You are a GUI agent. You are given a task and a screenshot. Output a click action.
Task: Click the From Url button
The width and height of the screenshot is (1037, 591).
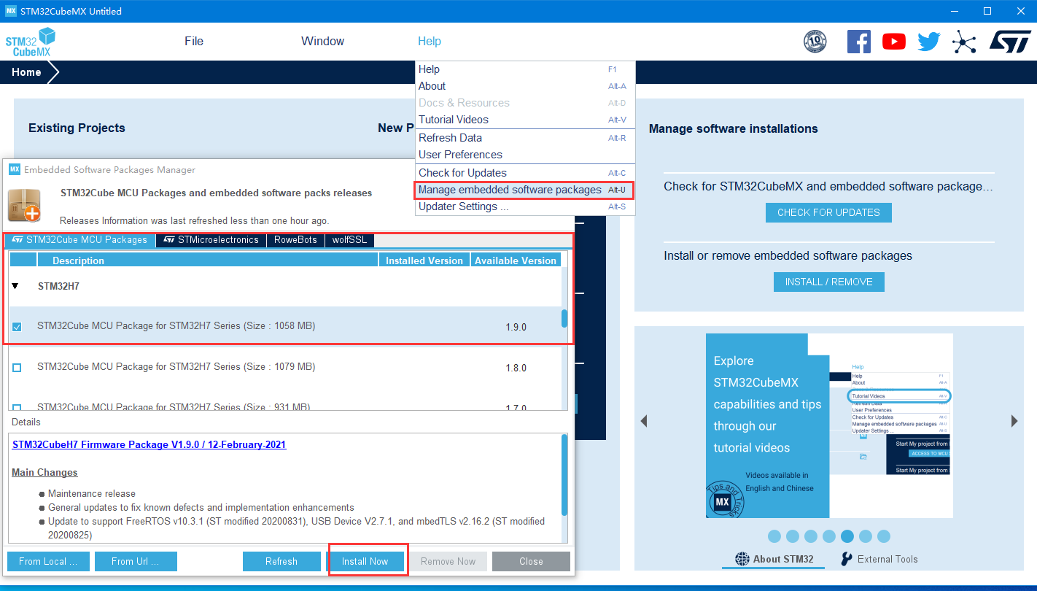click(x=134, y=561)
